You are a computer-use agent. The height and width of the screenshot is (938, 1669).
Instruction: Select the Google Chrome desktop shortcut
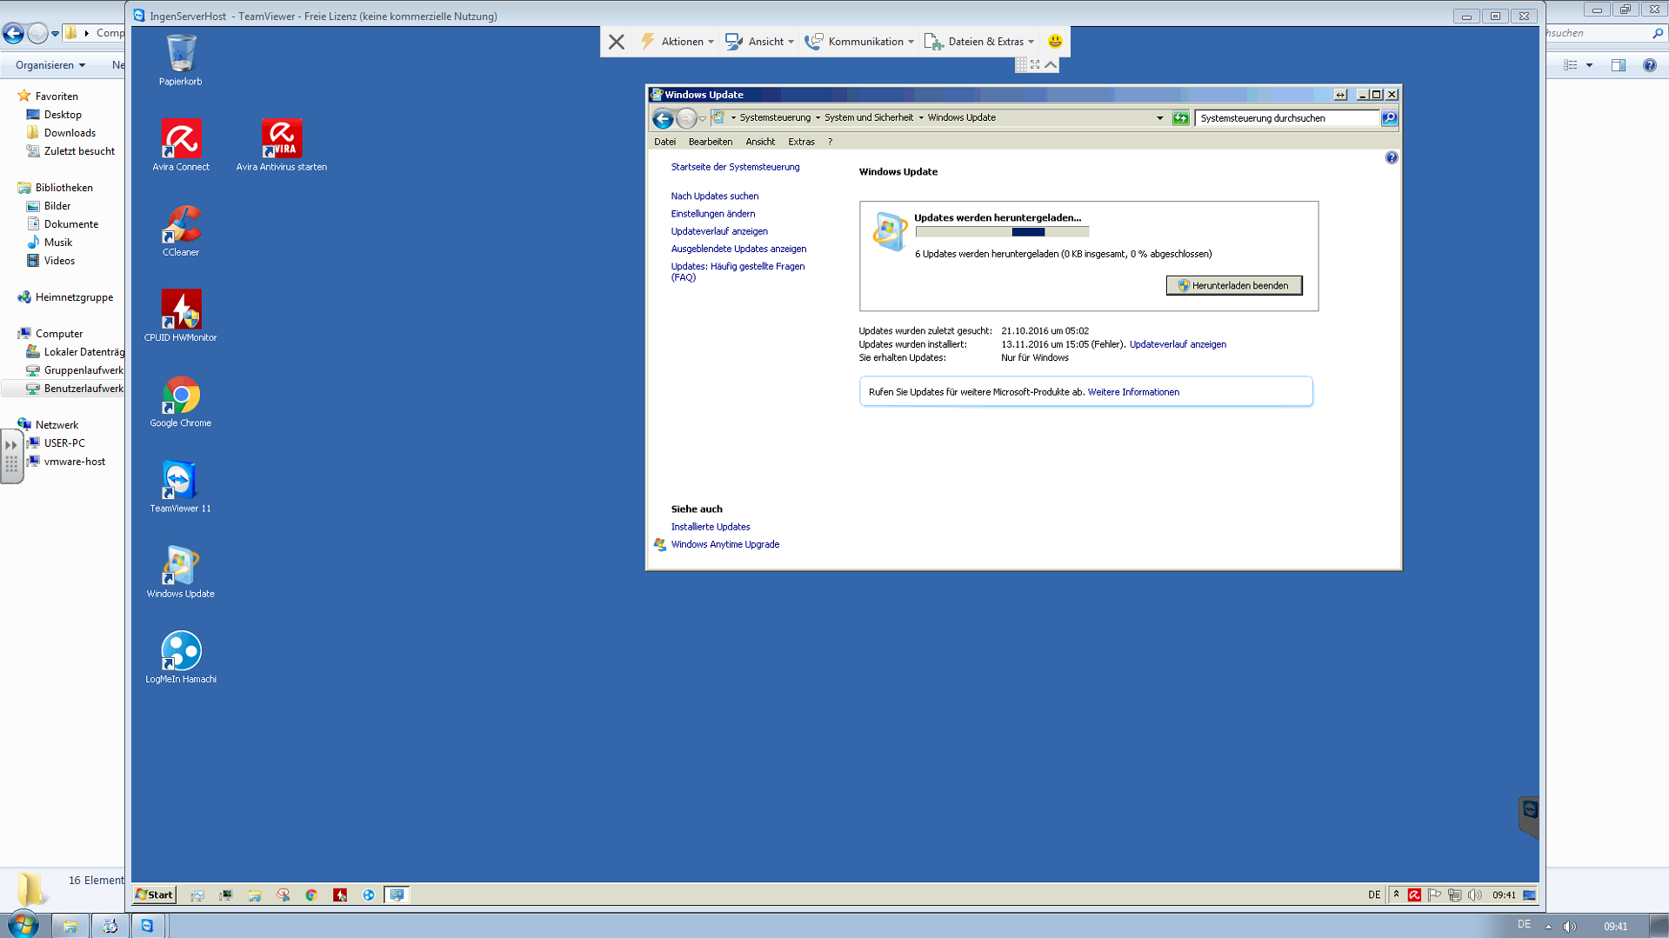click(x=180, y=400)
